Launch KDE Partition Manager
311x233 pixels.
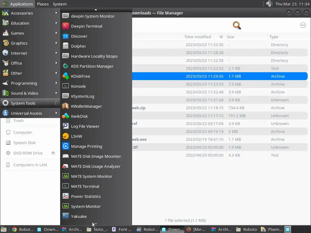pos(96,66)
